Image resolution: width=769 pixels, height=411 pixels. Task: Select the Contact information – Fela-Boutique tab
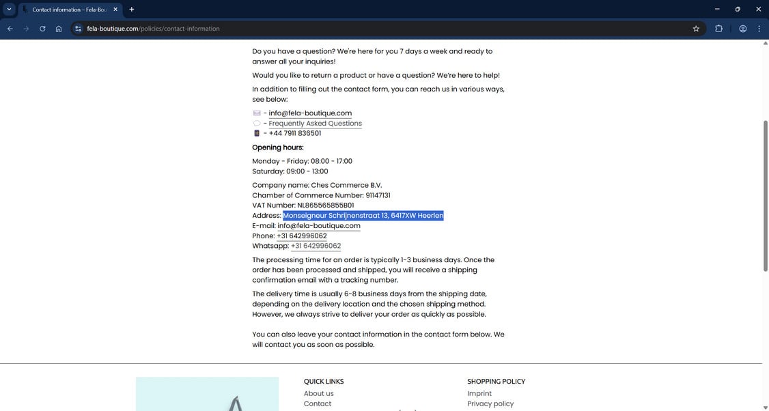click(x=70, y=10)
